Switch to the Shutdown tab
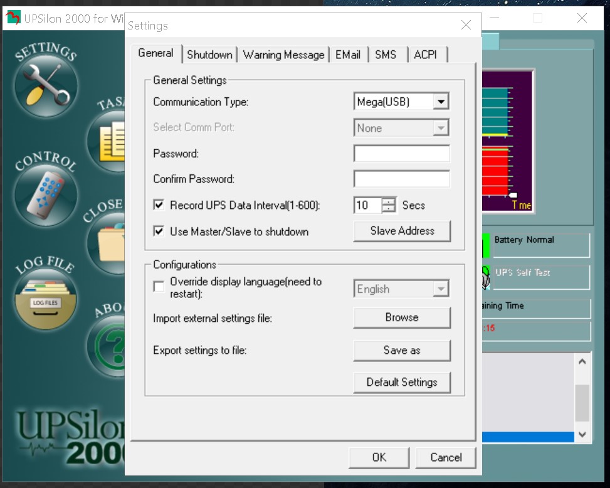The width and height of the screenshot is (610, 488). tap(209, 55)
